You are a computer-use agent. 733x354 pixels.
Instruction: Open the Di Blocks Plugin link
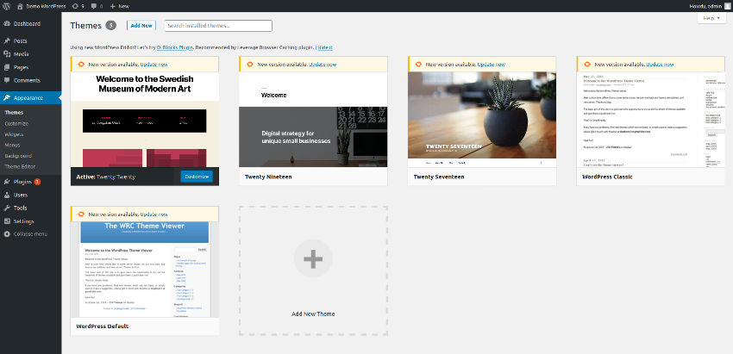tap(175, 47)
